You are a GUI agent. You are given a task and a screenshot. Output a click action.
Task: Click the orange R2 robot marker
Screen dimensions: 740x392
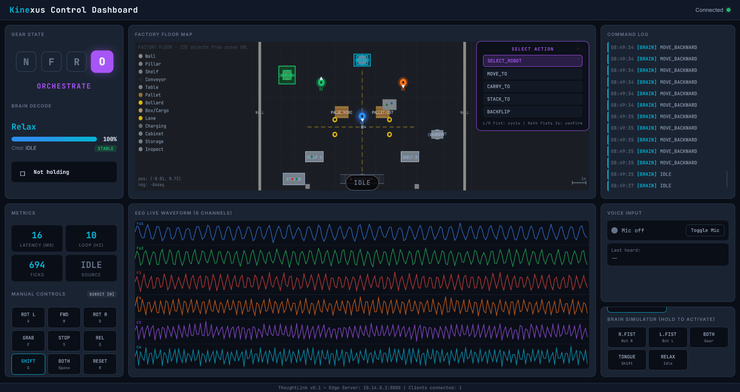pyautogui.click(x=403, y=83)
